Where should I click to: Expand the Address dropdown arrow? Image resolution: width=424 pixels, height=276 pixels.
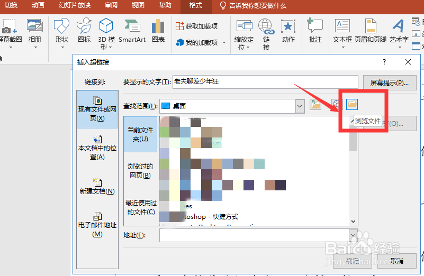pos(353,235)
